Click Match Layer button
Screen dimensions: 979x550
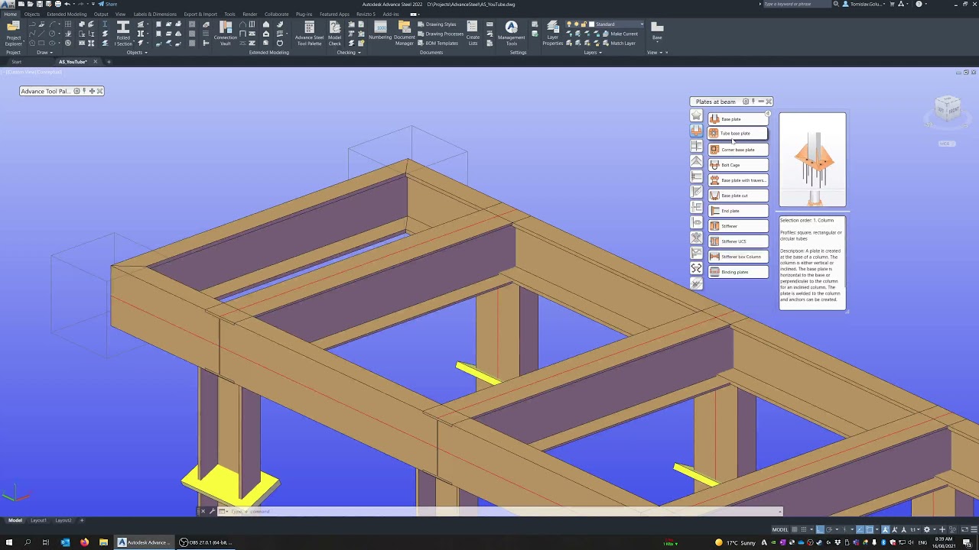[618, 43]
